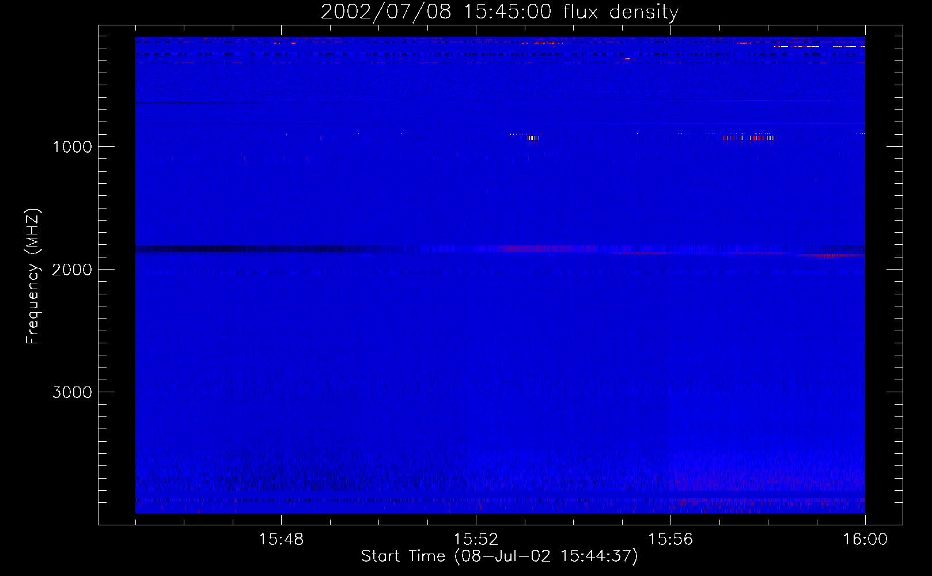
Task: Click the 15:52 time tick label
Action: 476,540
